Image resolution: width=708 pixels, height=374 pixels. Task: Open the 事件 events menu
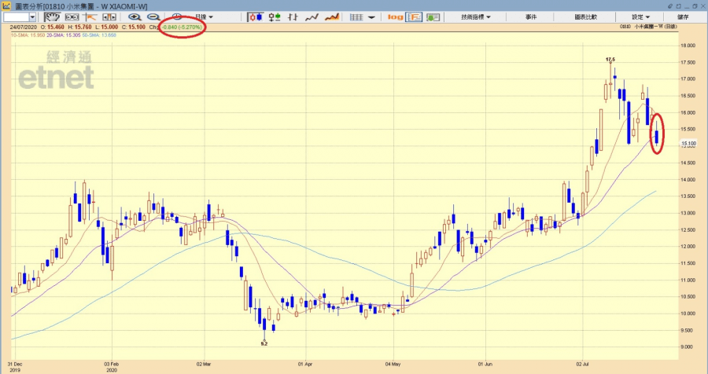[x=533, y=16]
